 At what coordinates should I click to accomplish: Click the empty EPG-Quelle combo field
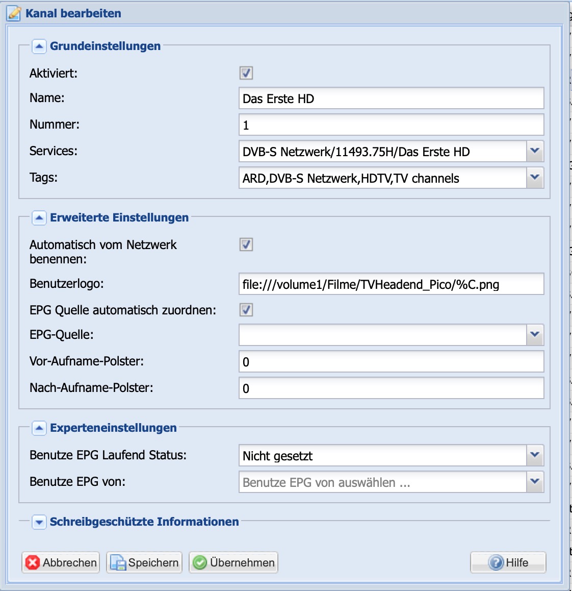(x=382, y=335)
